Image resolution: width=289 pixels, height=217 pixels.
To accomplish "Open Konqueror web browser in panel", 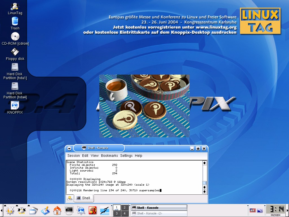I will (81, 210).
